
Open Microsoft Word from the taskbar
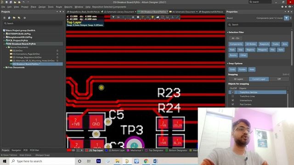(155, 161)
